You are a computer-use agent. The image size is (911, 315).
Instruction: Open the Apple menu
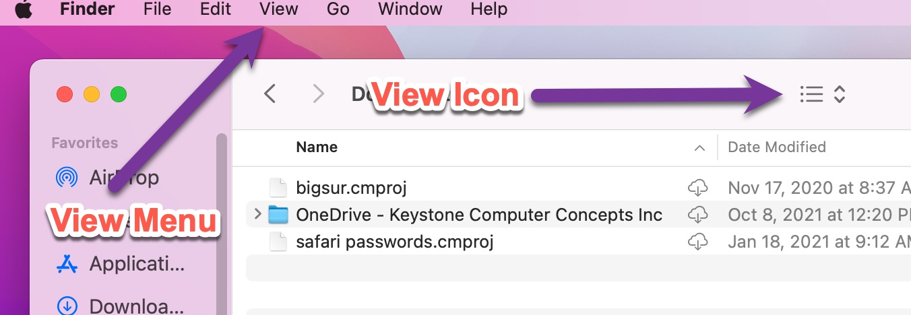point(24,9)
